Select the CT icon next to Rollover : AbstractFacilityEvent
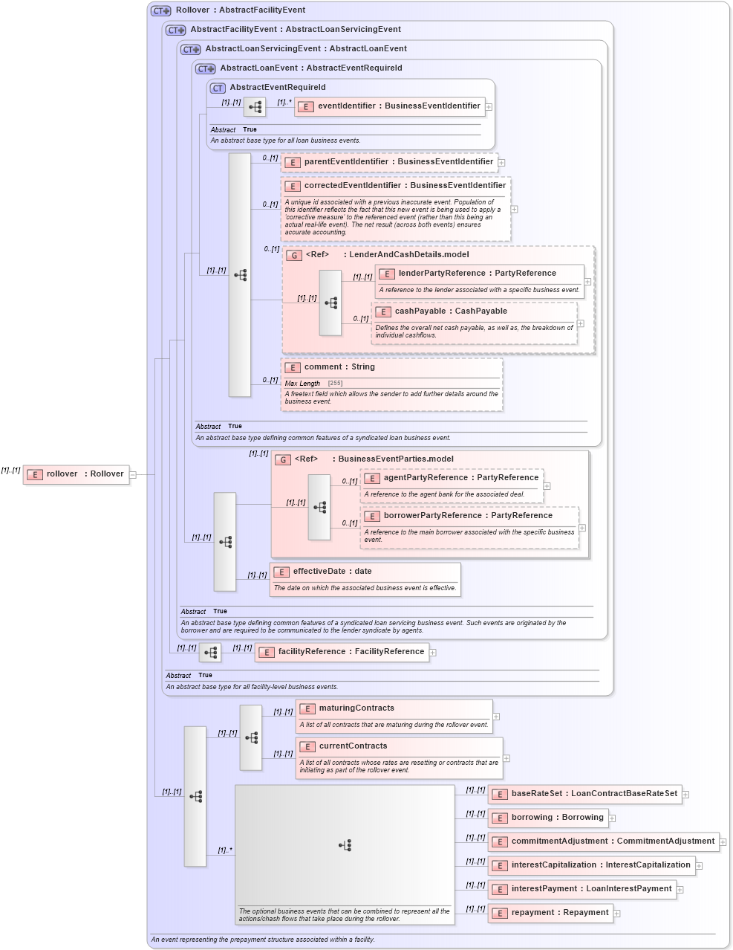The width and height of the screenshot is (733, 950). click(x=160, y=10)
